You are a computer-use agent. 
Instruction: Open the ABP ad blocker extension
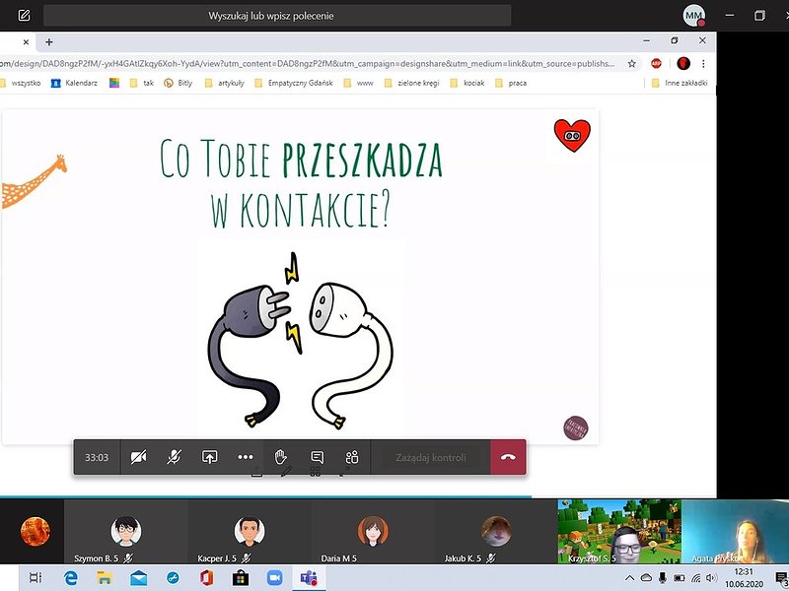[x=656, y=63]
